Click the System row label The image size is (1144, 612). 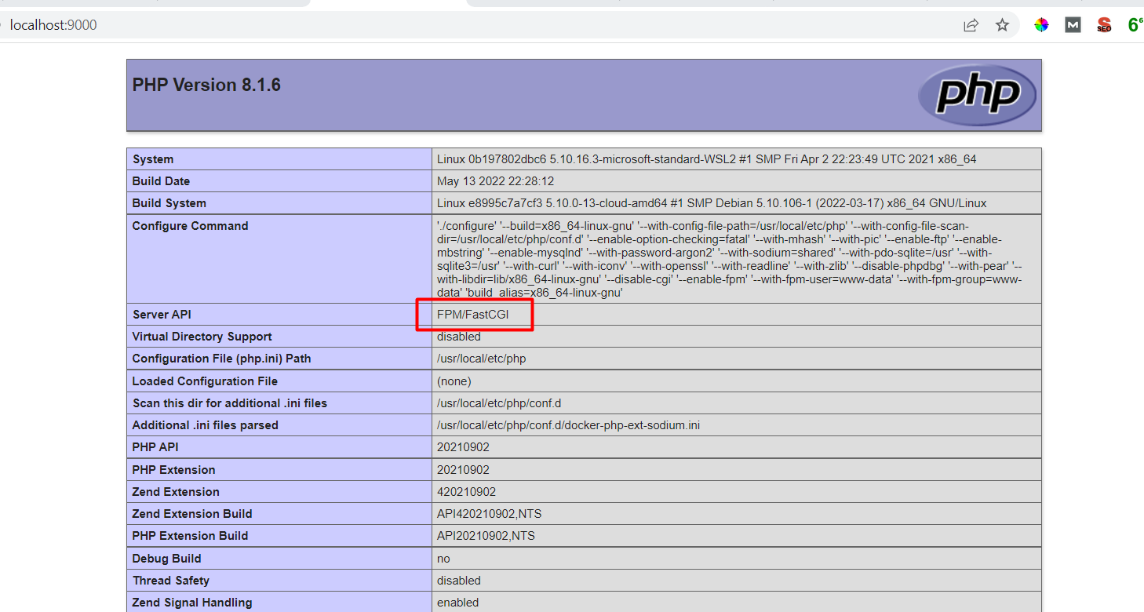[153, 159]
